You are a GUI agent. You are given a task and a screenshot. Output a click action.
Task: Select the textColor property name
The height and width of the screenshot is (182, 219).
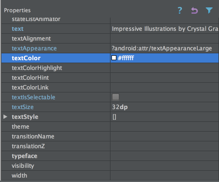click(x=26, y=58)
